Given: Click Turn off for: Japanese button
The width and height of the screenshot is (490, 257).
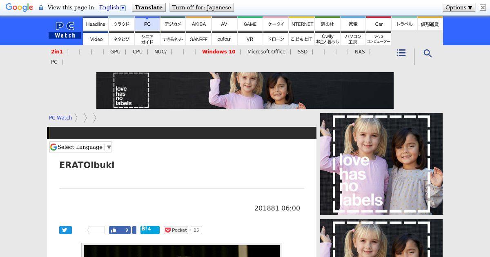Looking at the screenshot, I should (201, 7).
